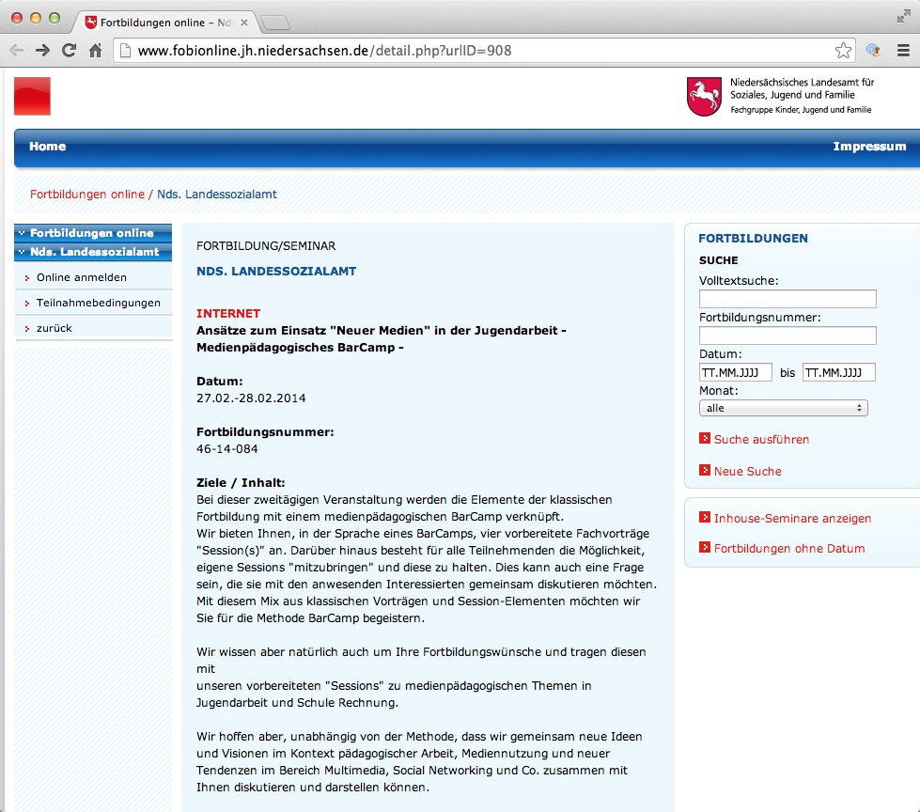
Task: Click in the Volltextsuche field
Action: [787, 299]
